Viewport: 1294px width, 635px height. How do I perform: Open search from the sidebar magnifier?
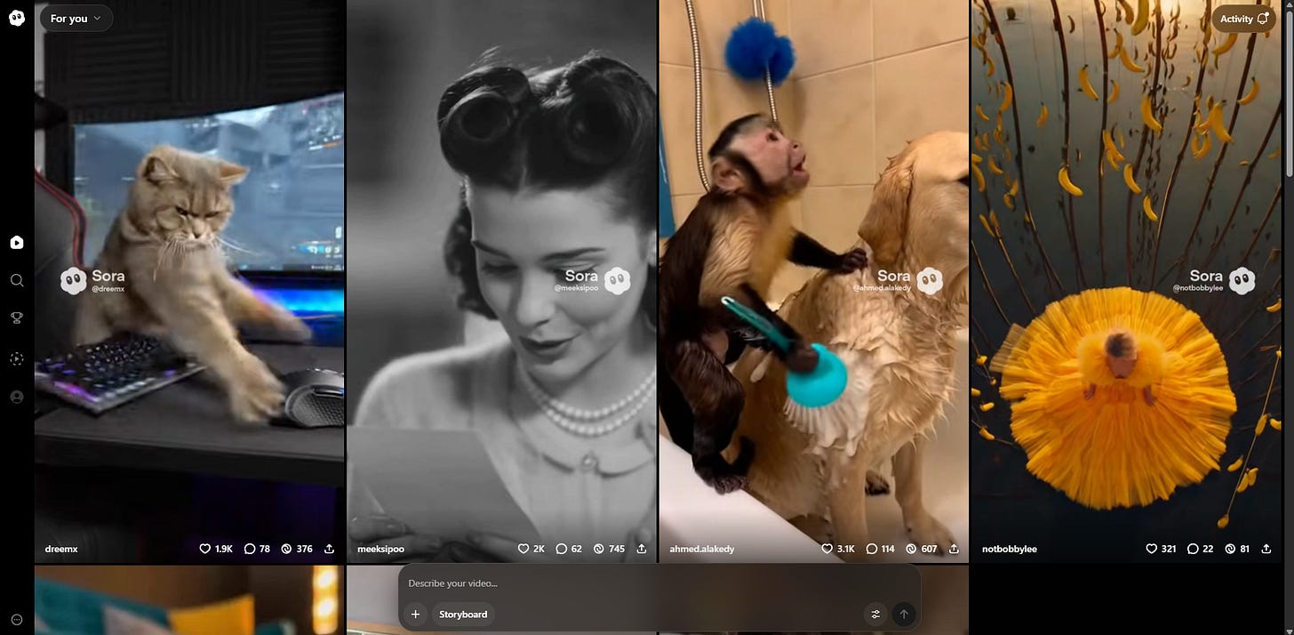coord(17,280)
